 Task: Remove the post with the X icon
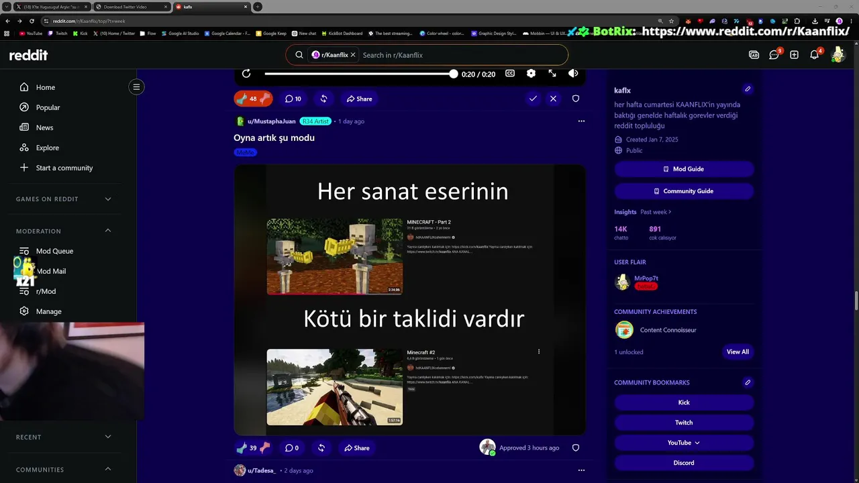point(553,99)
